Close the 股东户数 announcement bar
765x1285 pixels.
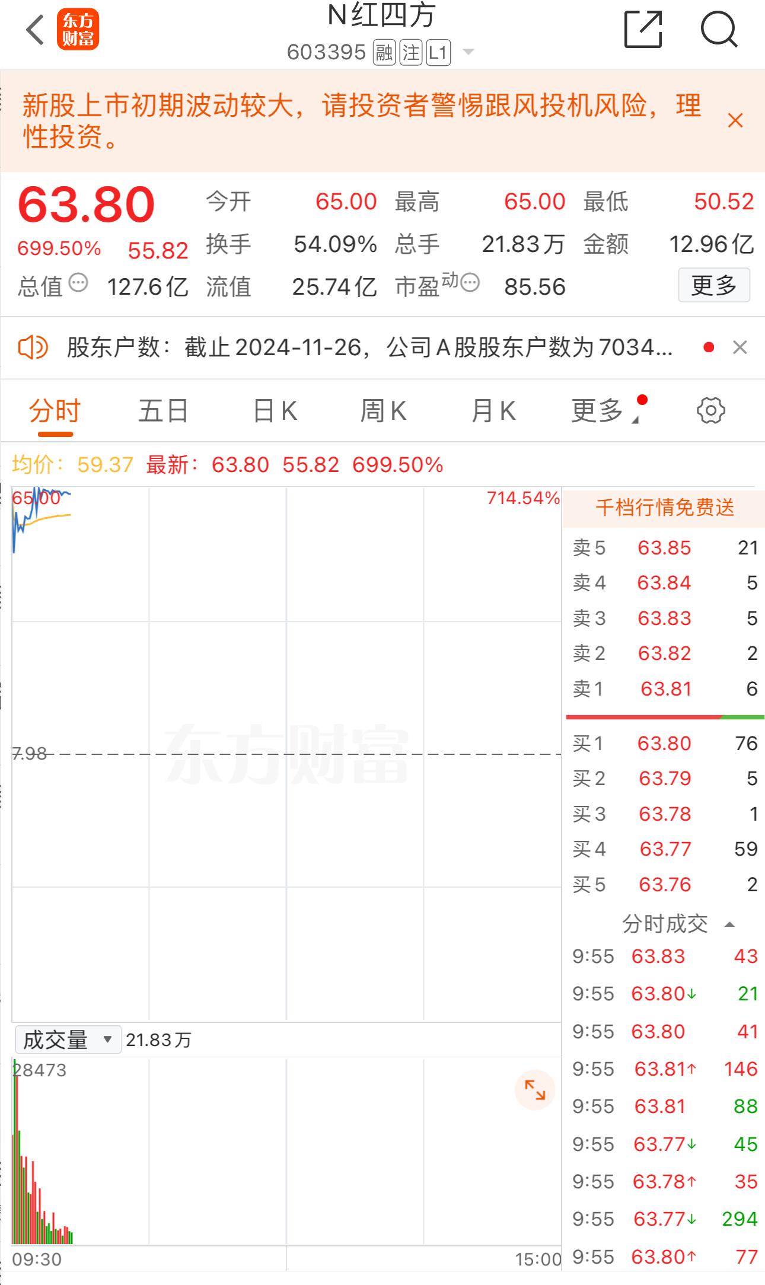coord(740,347)
